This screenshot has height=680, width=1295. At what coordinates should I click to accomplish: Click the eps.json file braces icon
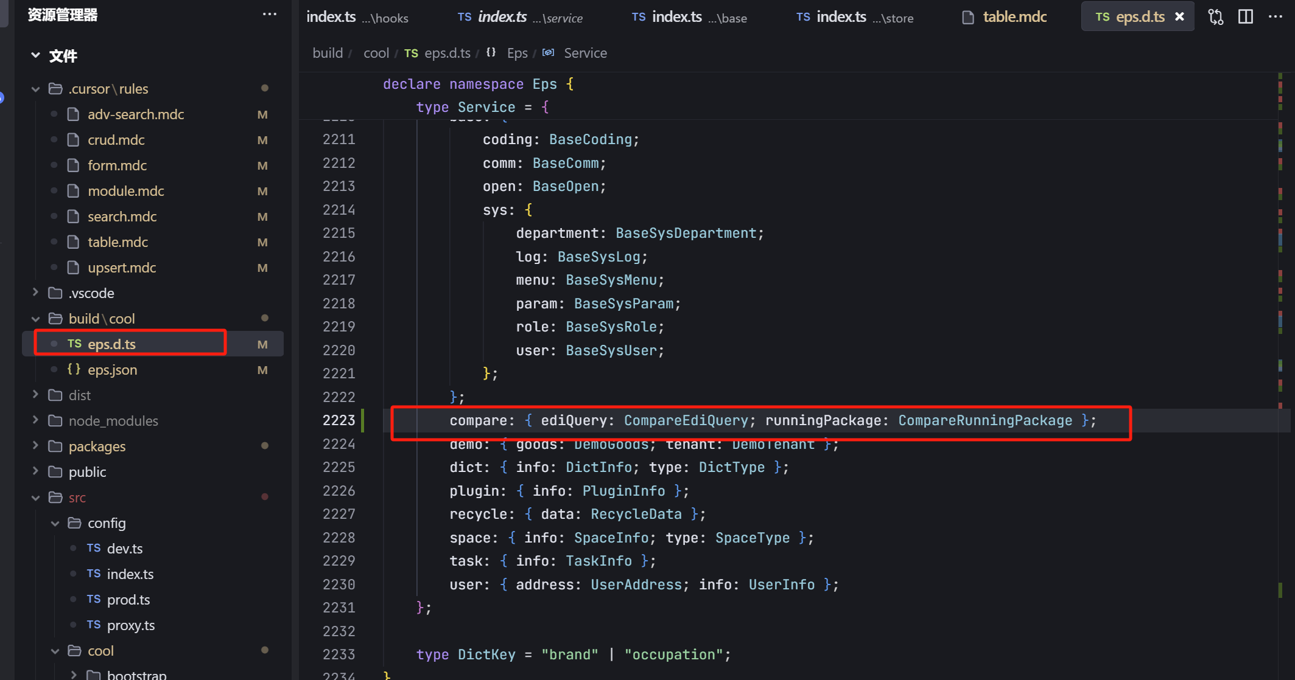click(x=74, y=369)
